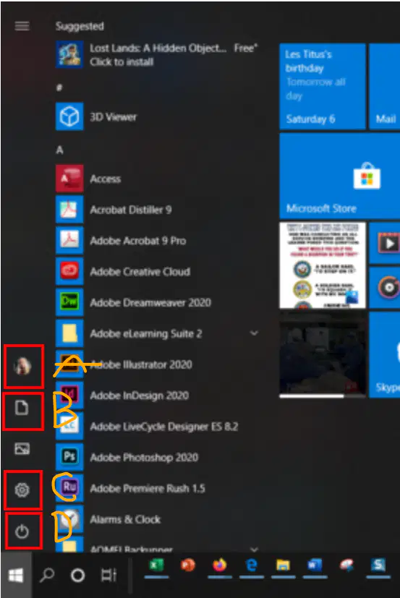Open the Skype tile
The height and width of the screenshot is (598, 400).
(x=385, y=354)
